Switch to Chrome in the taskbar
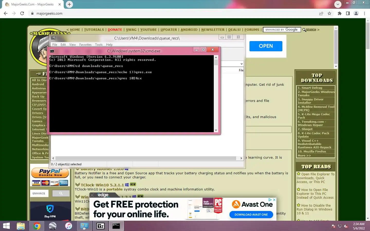 coord(37,226)
